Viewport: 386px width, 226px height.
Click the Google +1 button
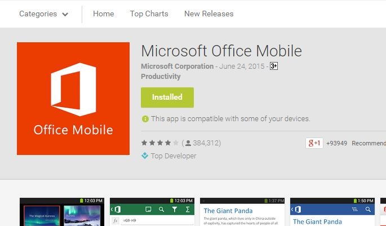(x=314, y=143)
